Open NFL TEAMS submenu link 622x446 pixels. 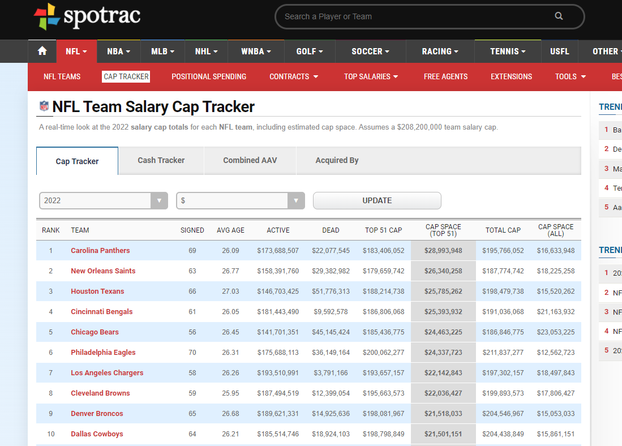pos(62,76)
